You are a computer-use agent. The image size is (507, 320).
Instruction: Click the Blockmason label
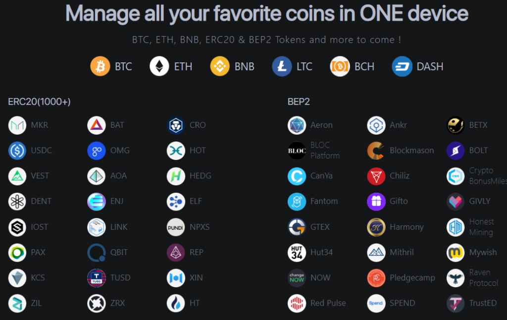(411, 151)
